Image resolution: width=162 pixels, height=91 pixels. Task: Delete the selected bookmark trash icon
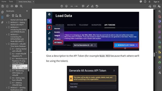tap(13, 16)
